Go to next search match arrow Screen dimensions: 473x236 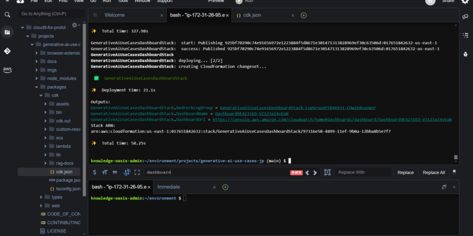[314, 172]
